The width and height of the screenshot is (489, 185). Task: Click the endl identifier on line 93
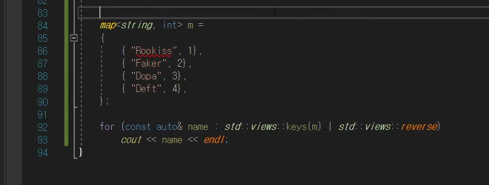[x=214, y=140]
